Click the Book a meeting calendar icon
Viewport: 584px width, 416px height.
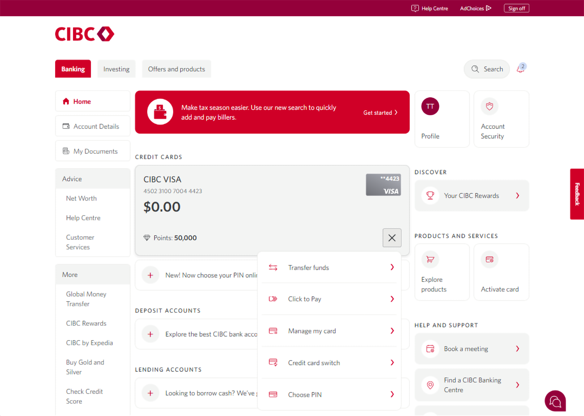coord(430,349)
